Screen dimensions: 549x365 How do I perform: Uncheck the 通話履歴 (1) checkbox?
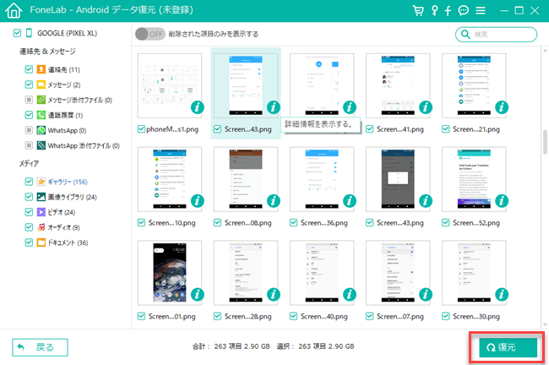29,115
